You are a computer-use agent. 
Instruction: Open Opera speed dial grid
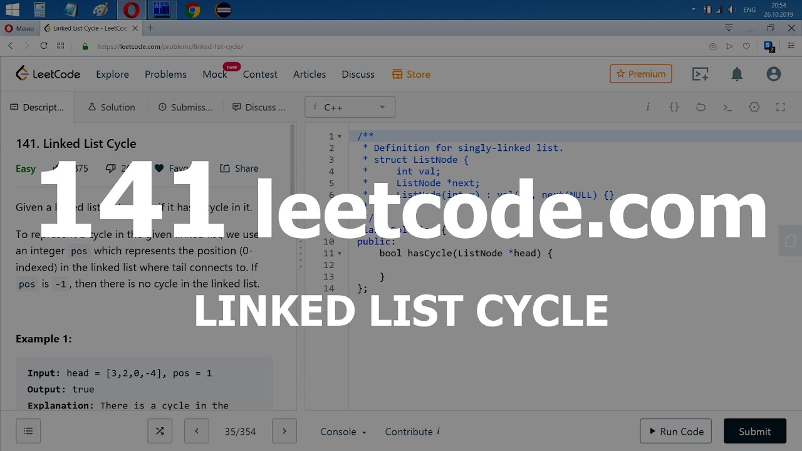click(x=61, y=46)
